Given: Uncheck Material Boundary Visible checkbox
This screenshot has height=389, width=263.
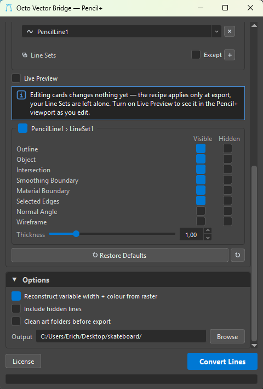Looking at the screenshot, I should coord(201,190).
